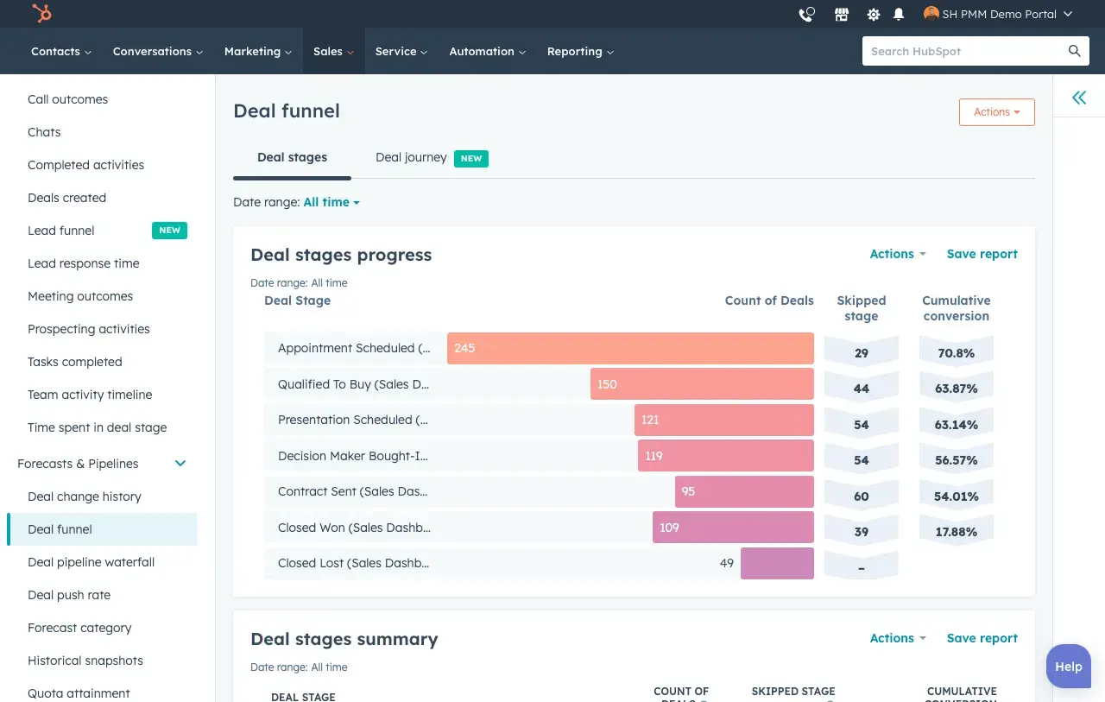This screenshot has height=702, width=1105.
Task: Open the calling phone icon
Action: coord(805,14)
